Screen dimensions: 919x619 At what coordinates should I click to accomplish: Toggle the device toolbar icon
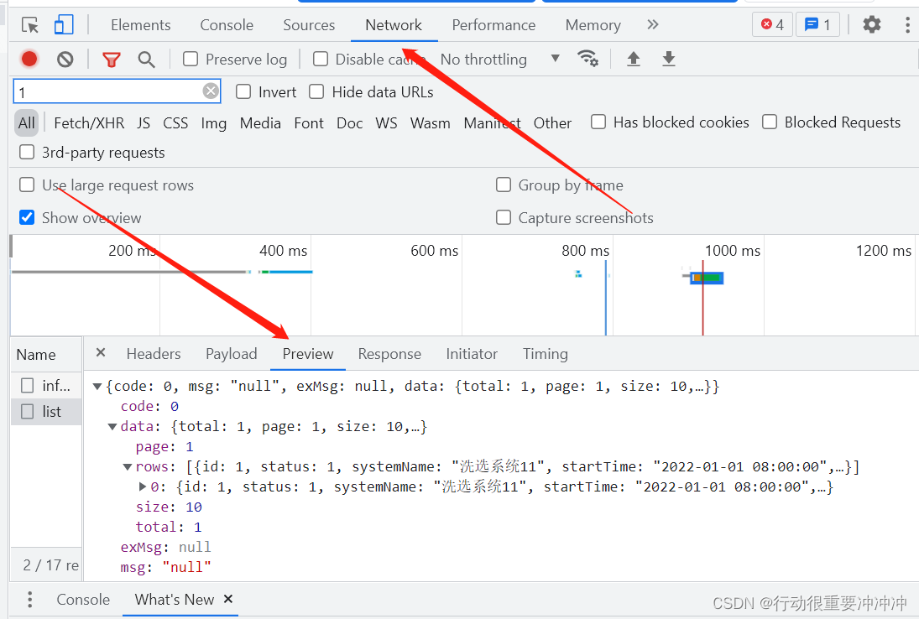coord(63,25)
